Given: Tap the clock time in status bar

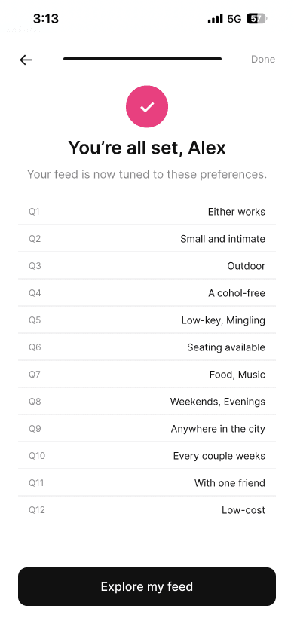Looking at the screenshot, I should click(46, 19).
